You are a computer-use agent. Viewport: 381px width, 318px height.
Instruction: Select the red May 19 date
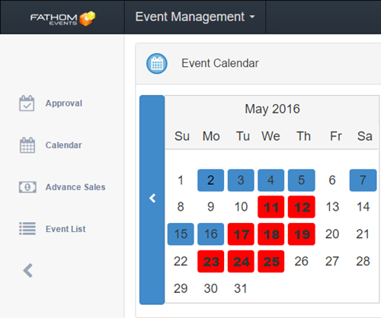coord(302,234)
